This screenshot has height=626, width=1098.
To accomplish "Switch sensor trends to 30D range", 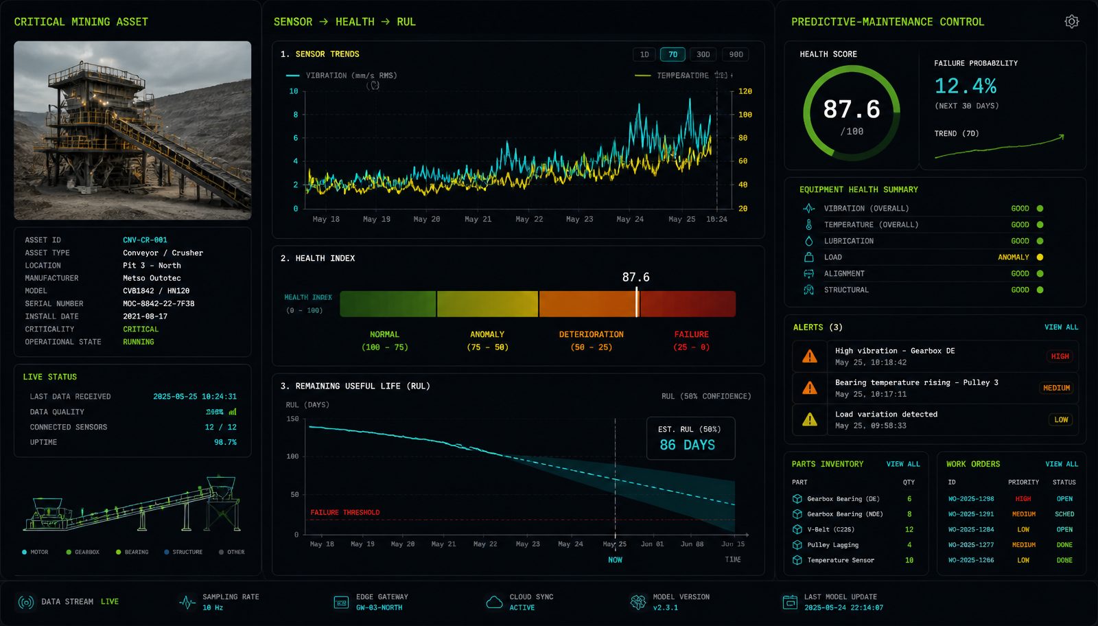I will [x=703, y=55].
